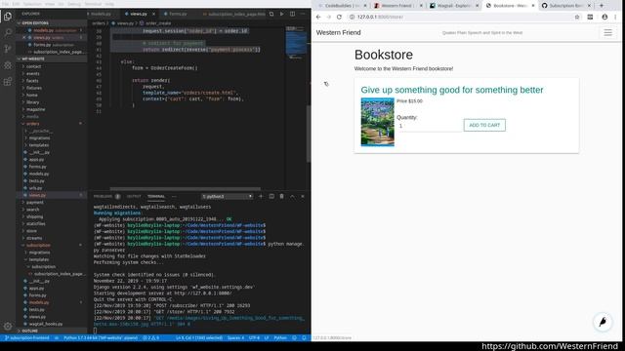Open the browser profile avatar
The height and width of the screenshot is (351, 625).
604,18
